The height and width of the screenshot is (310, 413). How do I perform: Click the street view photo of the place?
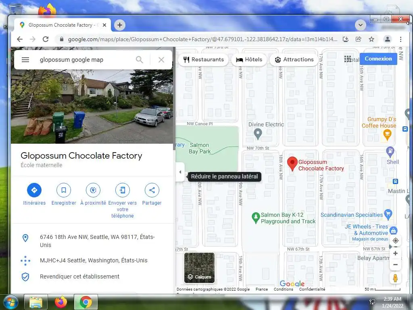coord(92,107)
